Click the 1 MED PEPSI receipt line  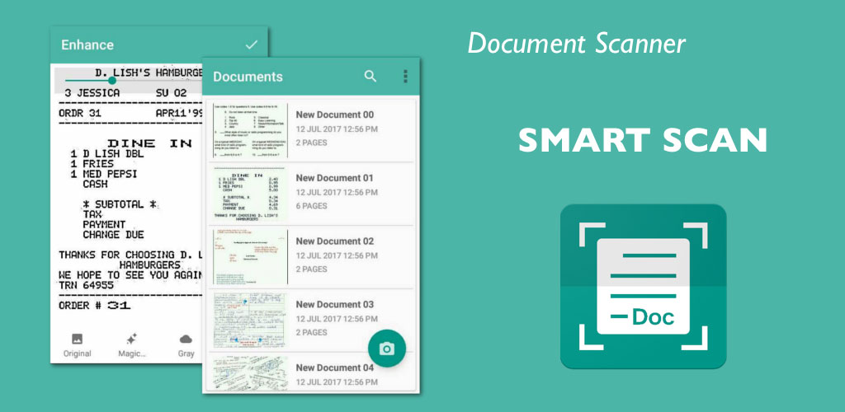click(x=104, y=174)
